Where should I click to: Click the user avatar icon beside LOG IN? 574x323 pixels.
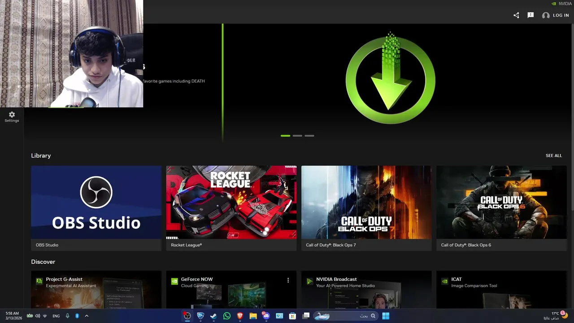546,15
